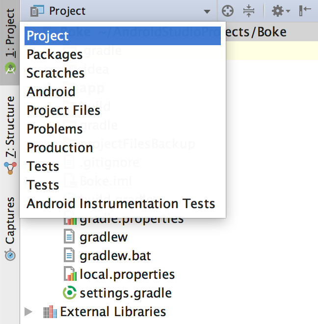Select the Problems view option
318x324 pixels.
click(x=54, y=129)
